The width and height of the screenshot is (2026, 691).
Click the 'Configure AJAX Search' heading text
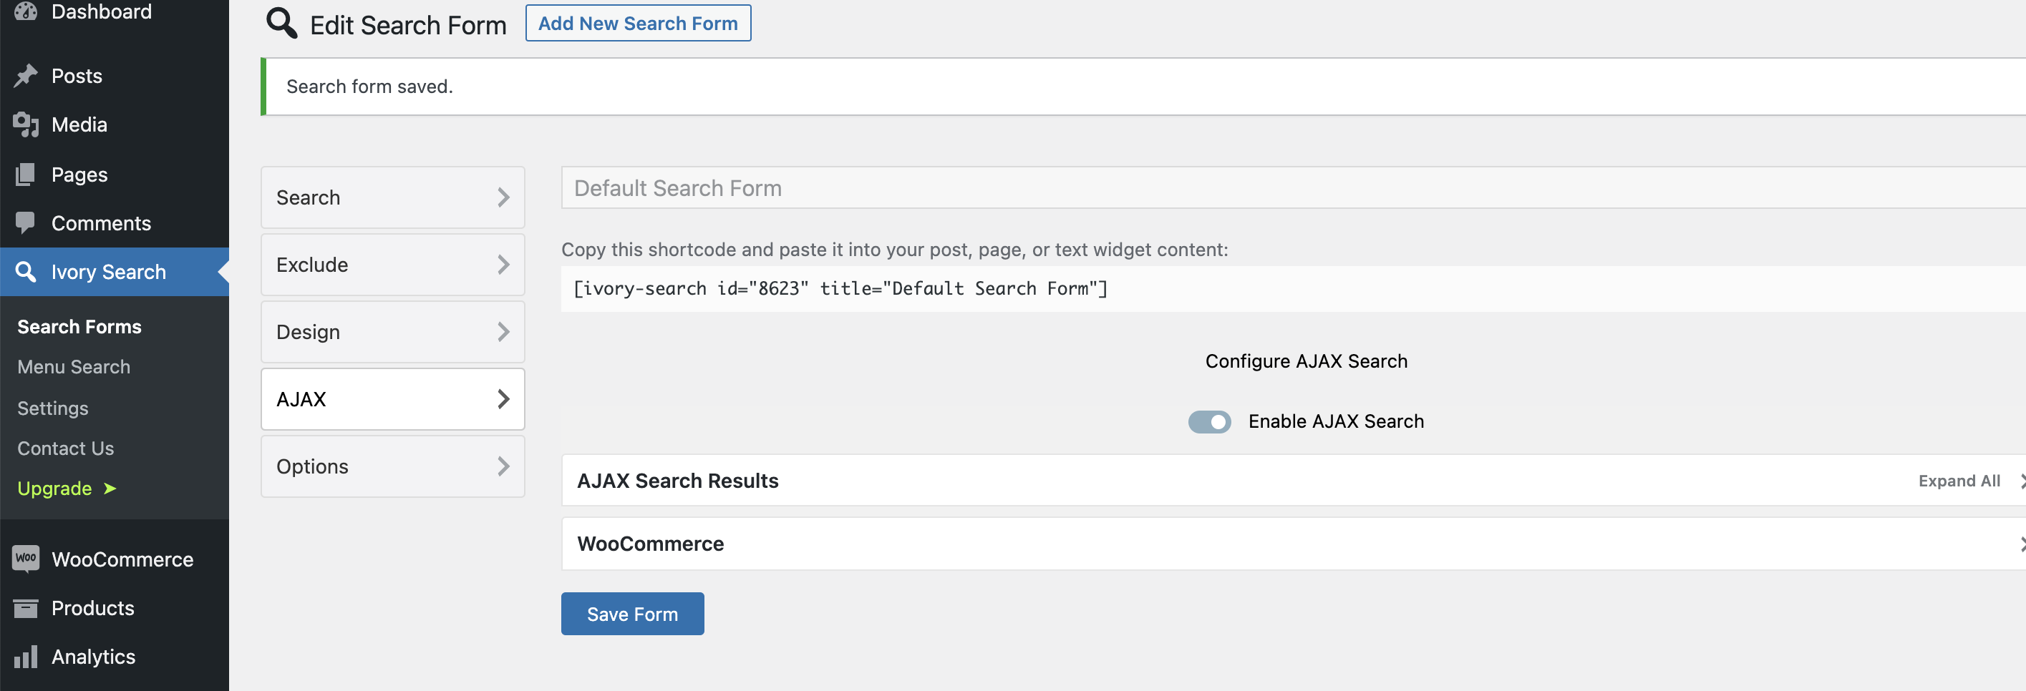[x=1307, y=361]
